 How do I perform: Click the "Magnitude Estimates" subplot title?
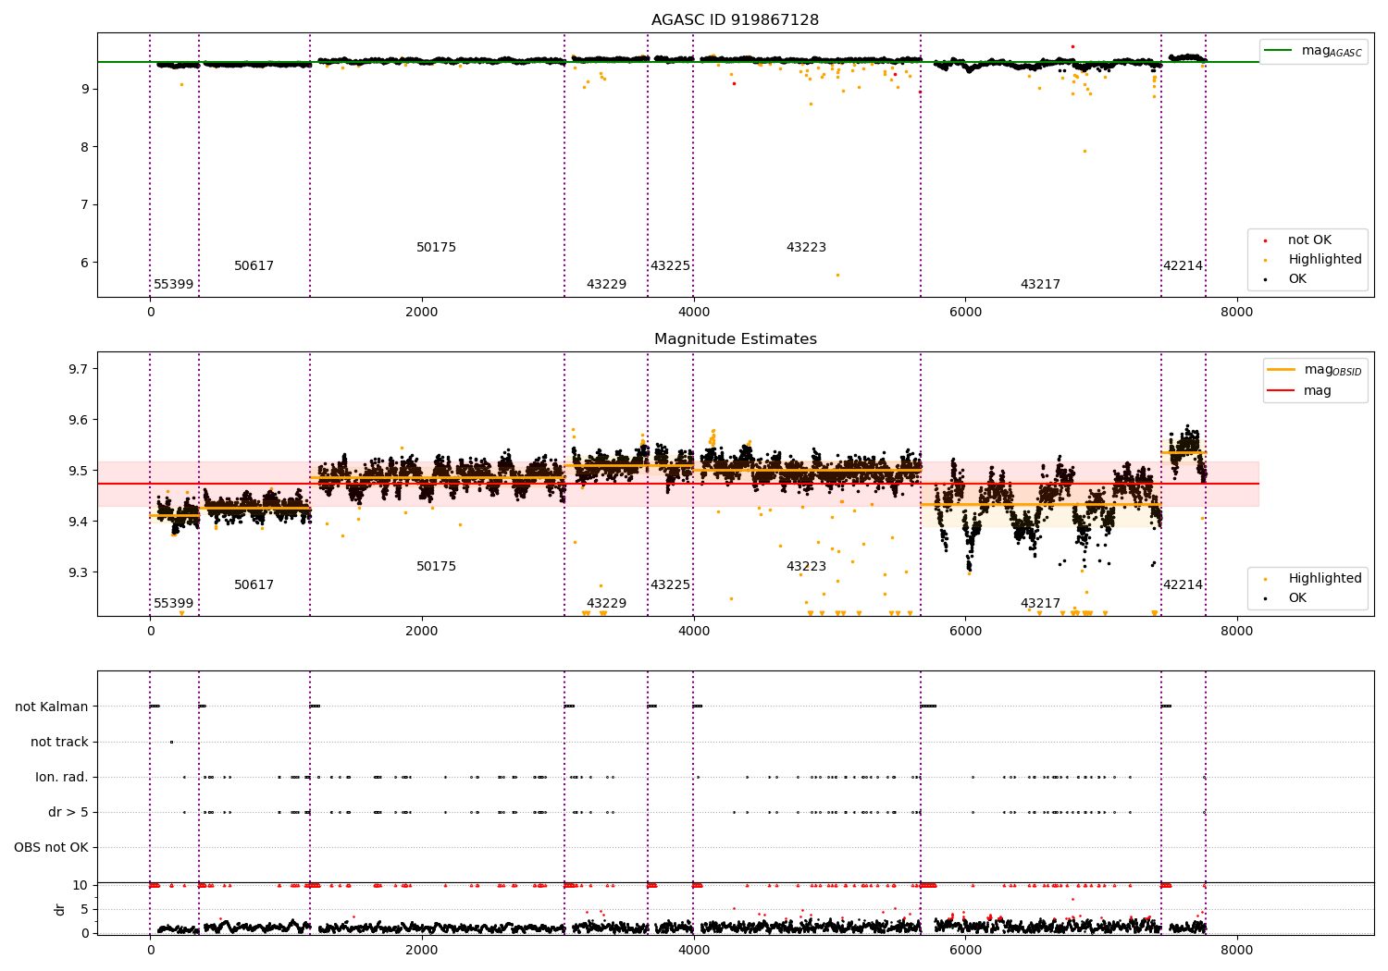735,339
